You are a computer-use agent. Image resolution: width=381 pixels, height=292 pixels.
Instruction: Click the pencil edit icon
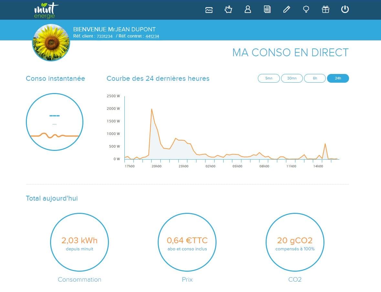pos(287,9)
